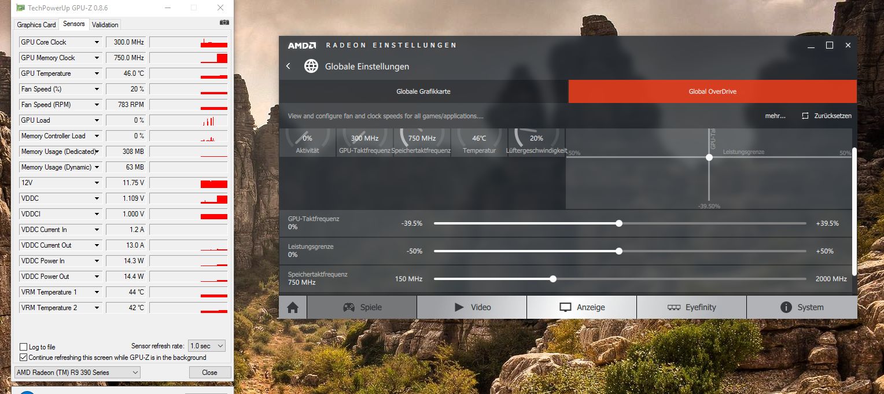Open the AMD Radeon R9 390 Series selector
Image resolution: width=884 pixels, height=394 pixels.
(x=78, y=373)
